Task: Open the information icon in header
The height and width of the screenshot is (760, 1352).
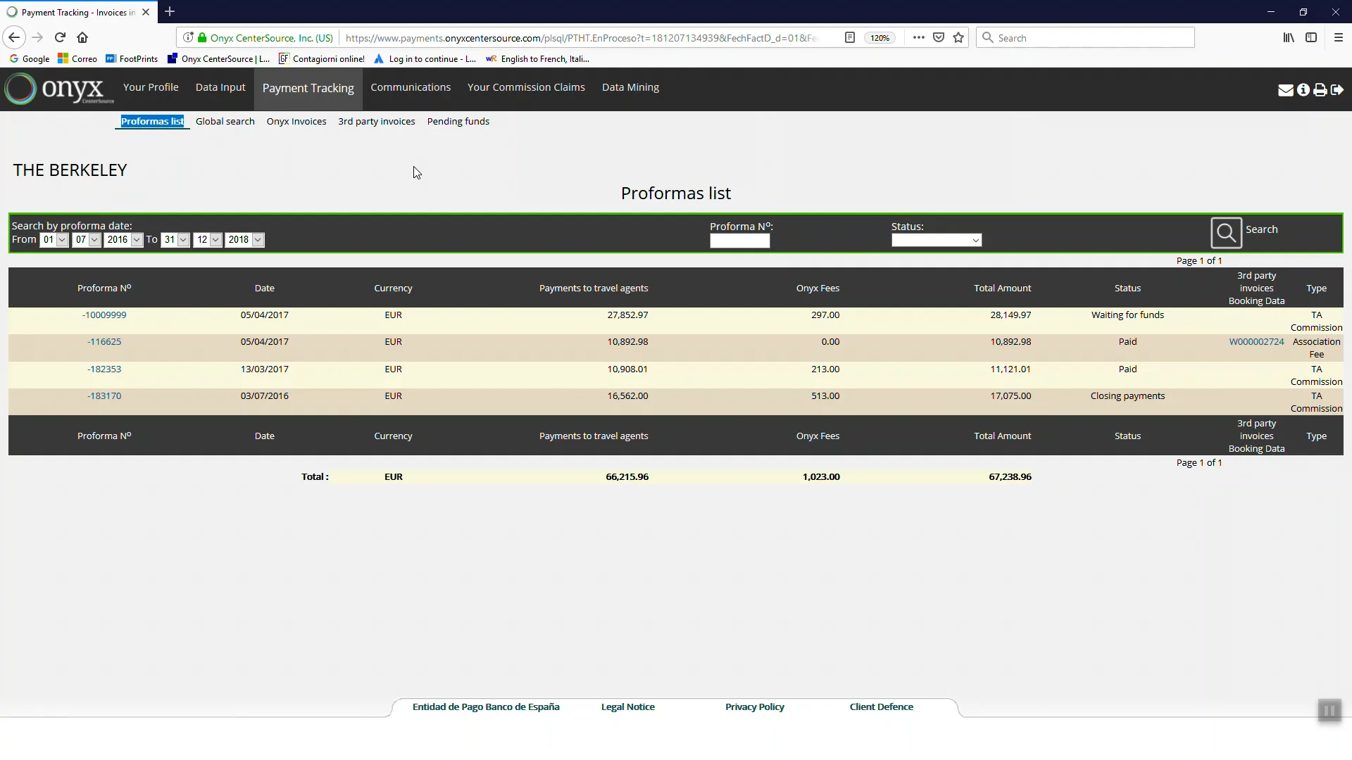Action: pyautogui.click(x=1303, y=90)
